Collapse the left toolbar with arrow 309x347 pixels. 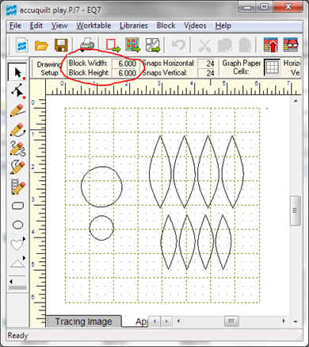tap(11, 281)
